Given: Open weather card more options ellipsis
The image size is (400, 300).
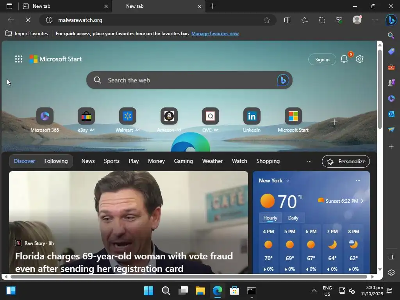Looking at the screenshot, I should [358, 180].
